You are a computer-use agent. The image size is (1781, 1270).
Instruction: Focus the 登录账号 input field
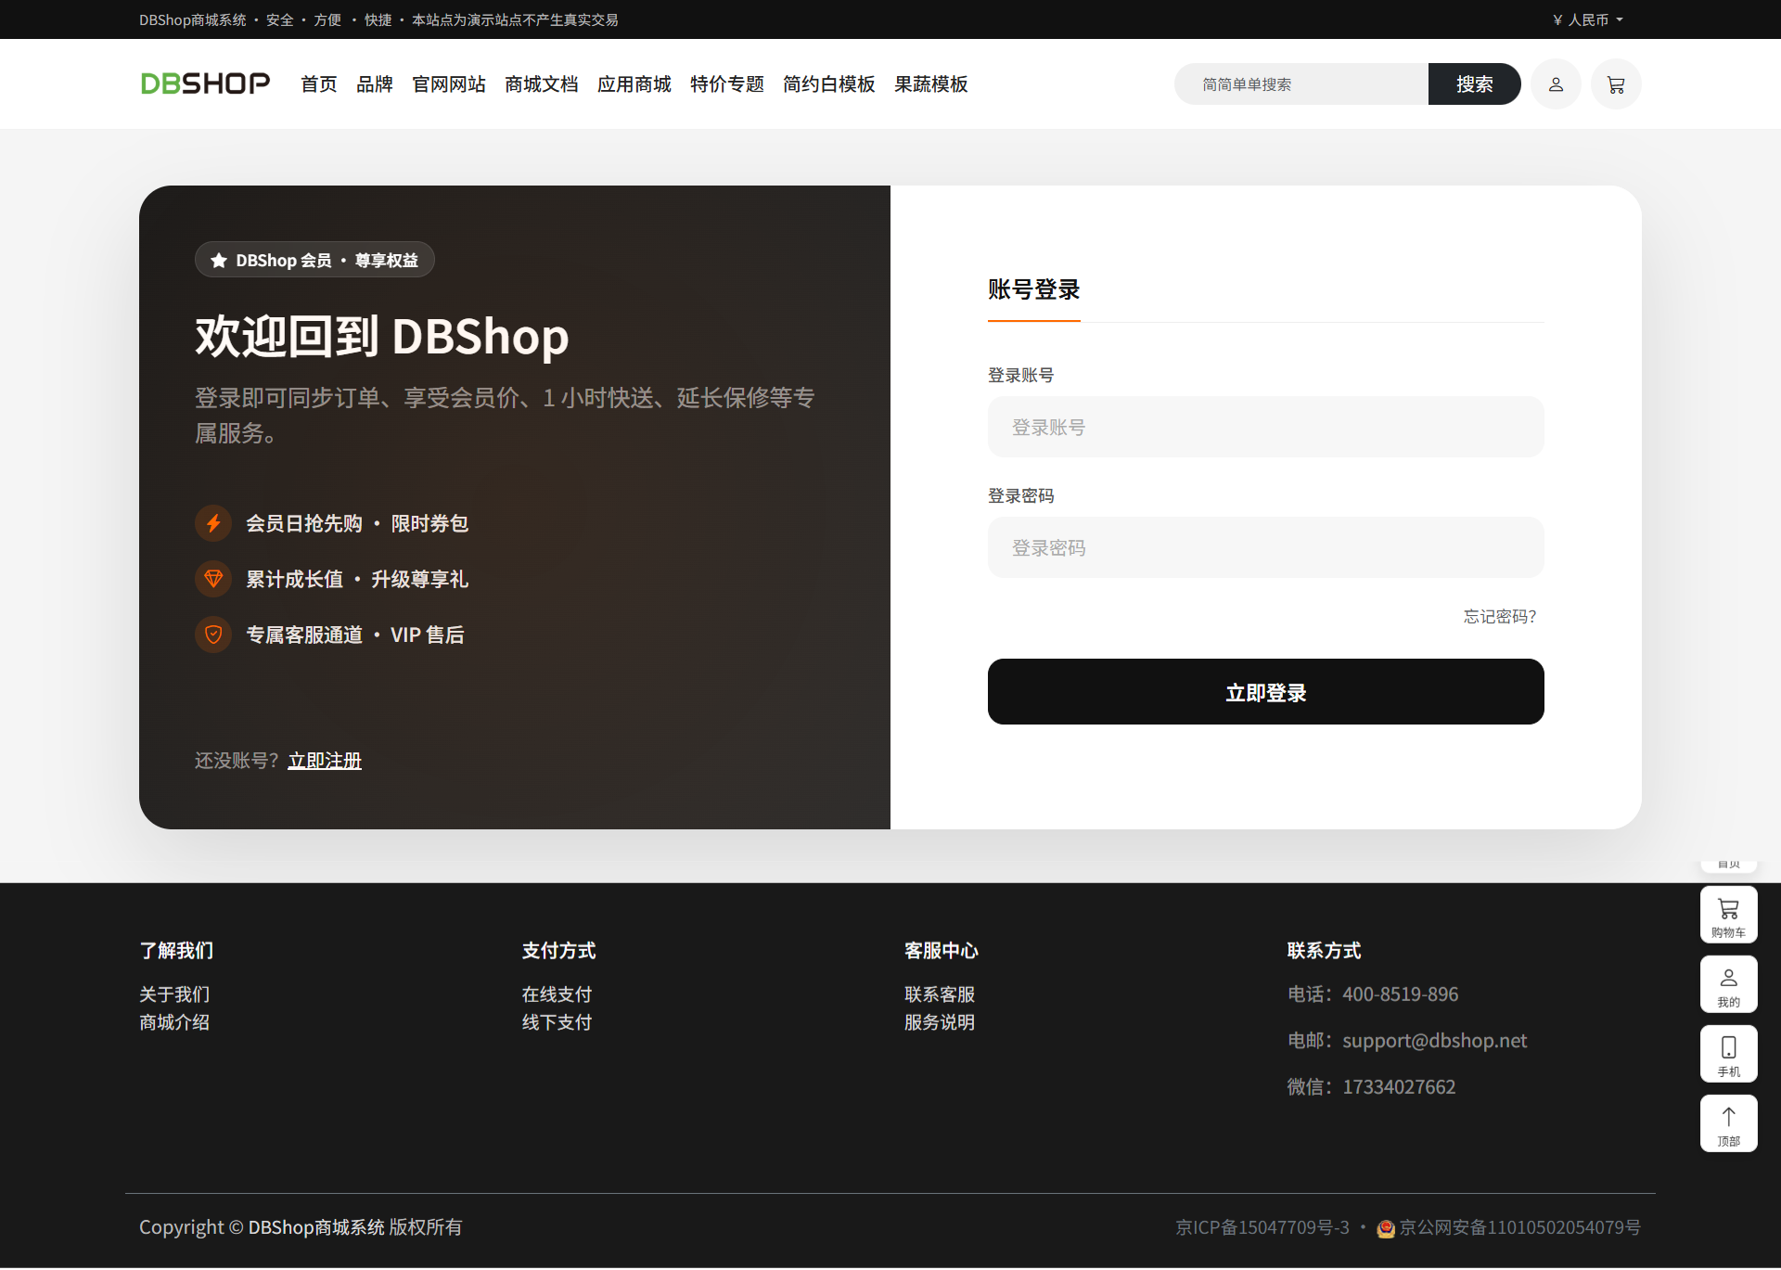click(x=1265, y=428)
